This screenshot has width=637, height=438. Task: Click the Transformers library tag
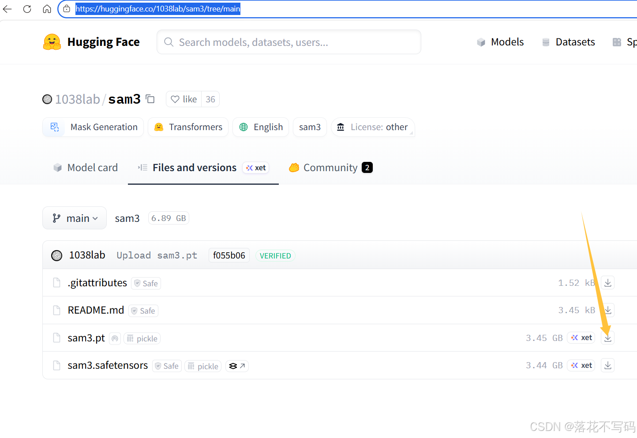pyautogui.click(x=188, y=127)
